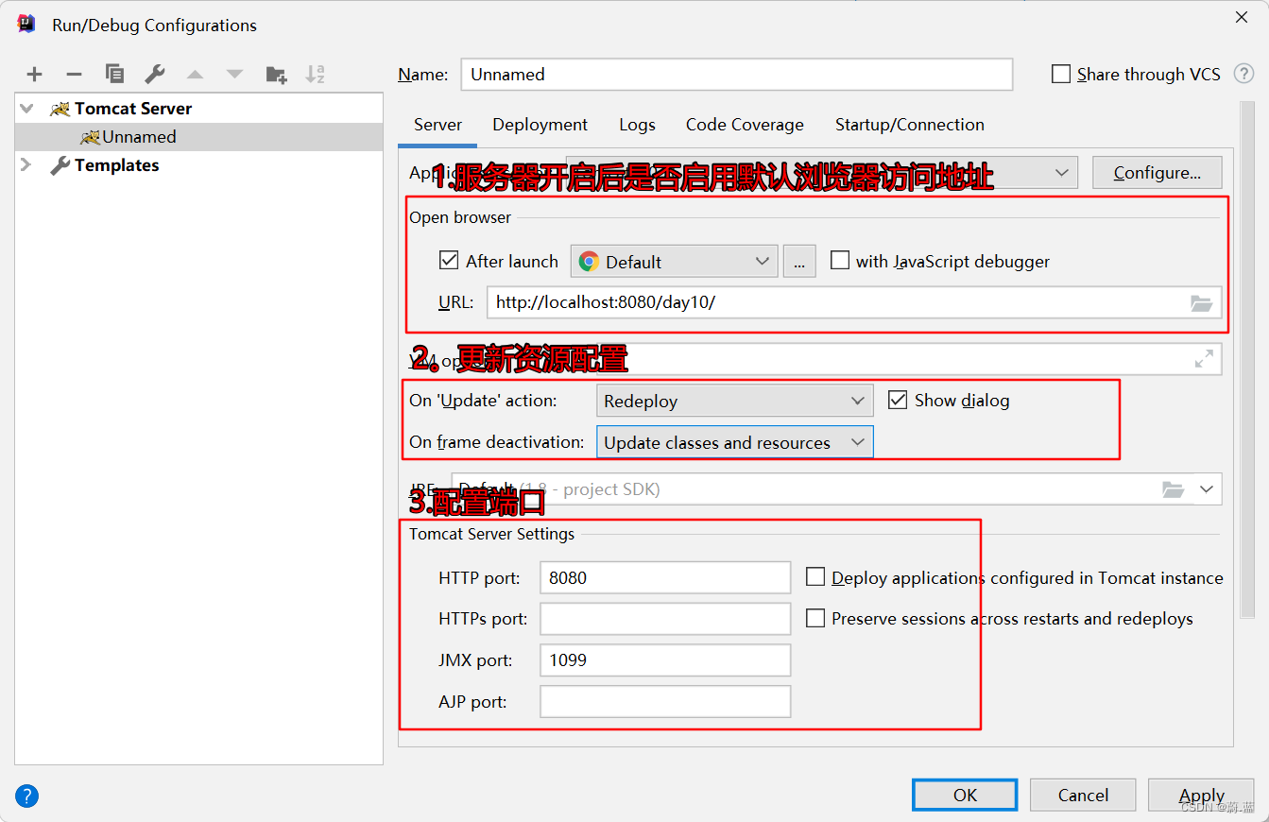This screenshot has height=822, width=1269.
Task: Open edit defaults wrench icon
Action: (155, 74)
